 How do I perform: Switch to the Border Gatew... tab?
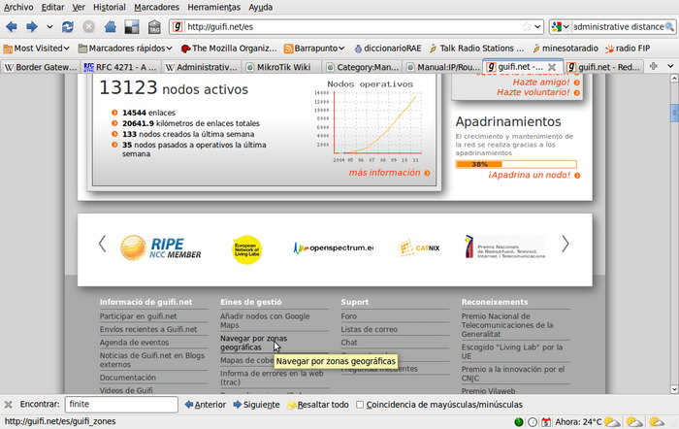41,67
